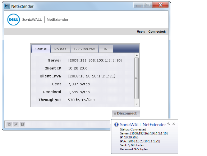Click the scrollbar up arrow in status panel
Screen dimensions: 207x156
pyautogui.click(x=137, y=55)
